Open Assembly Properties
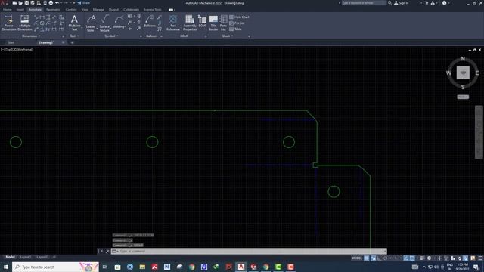This screenshot has height=272, width=484. tap(190, 23)
